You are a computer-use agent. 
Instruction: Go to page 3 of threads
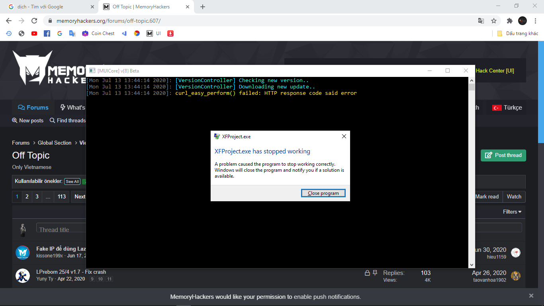37,196
